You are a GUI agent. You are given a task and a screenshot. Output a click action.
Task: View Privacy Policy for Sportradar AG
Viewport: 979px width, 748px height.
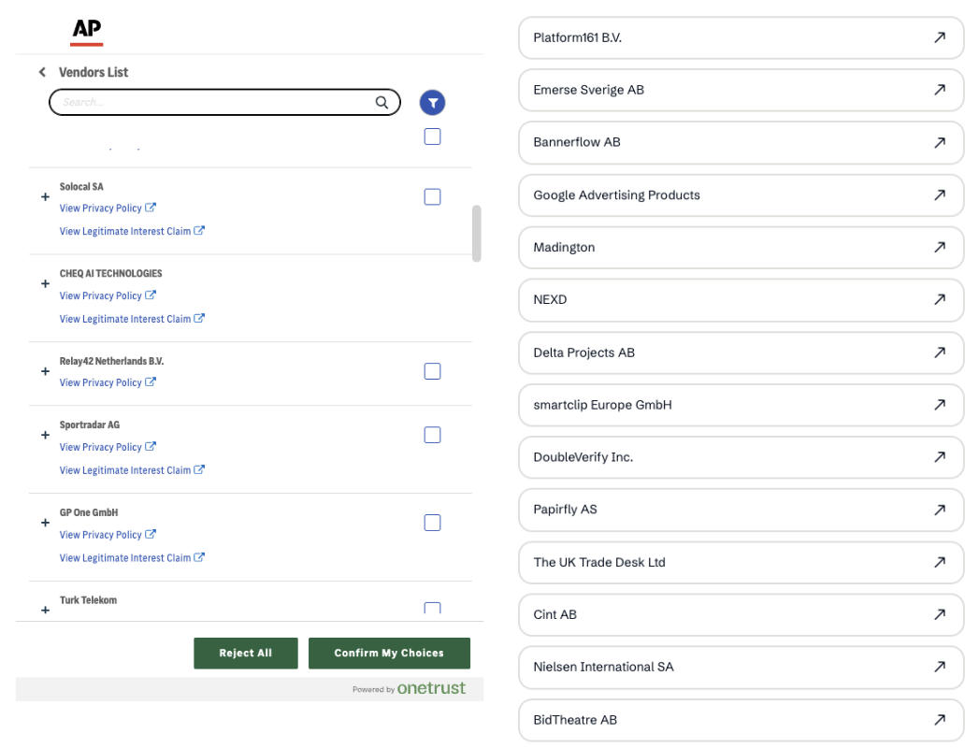(x=108, y=447)
